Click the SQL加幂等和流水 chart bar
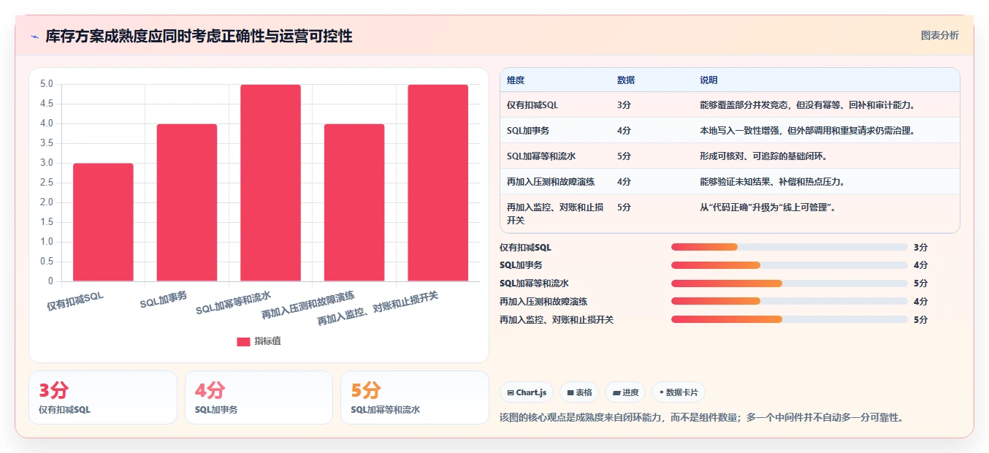 coord(270,183)
